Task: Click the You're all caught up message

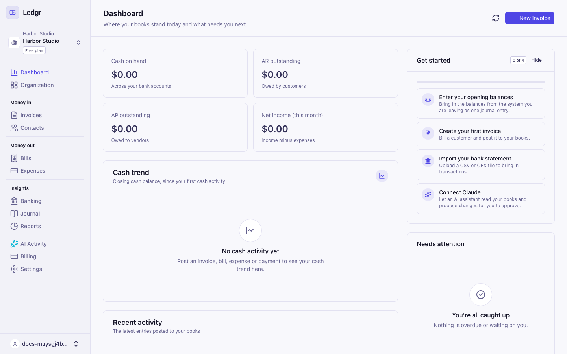Action: click(x=481, y=315)
